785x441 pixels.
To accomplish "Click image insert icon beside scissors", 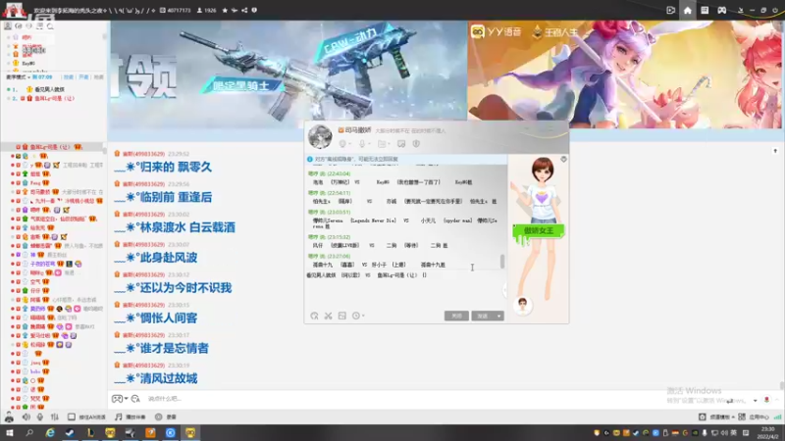I will 341,316.
